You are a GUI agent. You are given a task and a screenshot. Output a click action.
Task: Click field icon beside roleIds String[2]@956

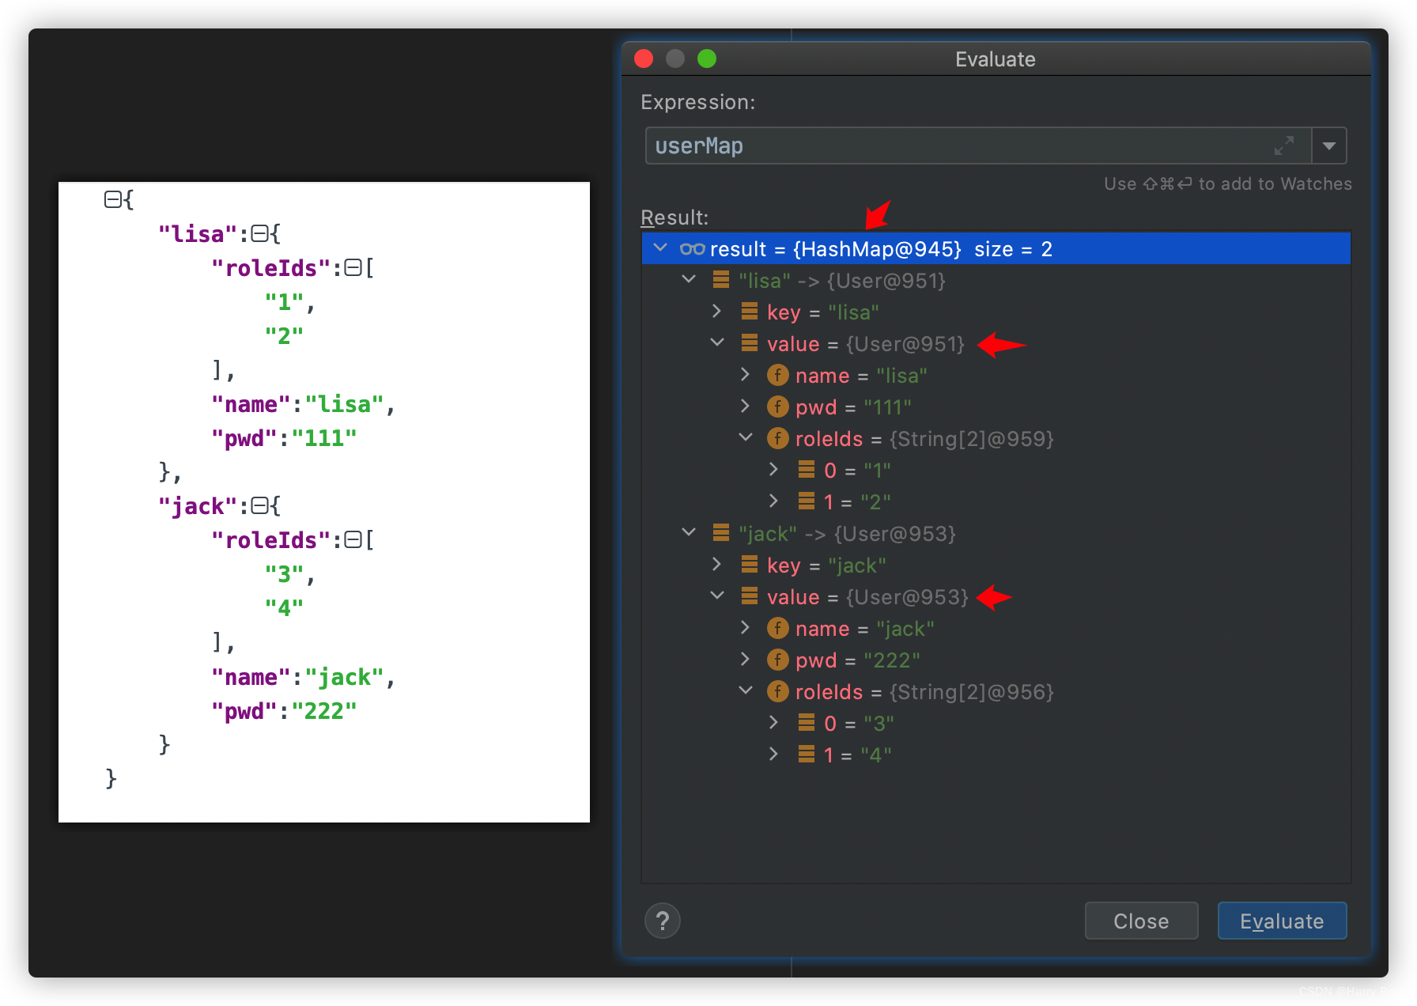tap(778, 691)
